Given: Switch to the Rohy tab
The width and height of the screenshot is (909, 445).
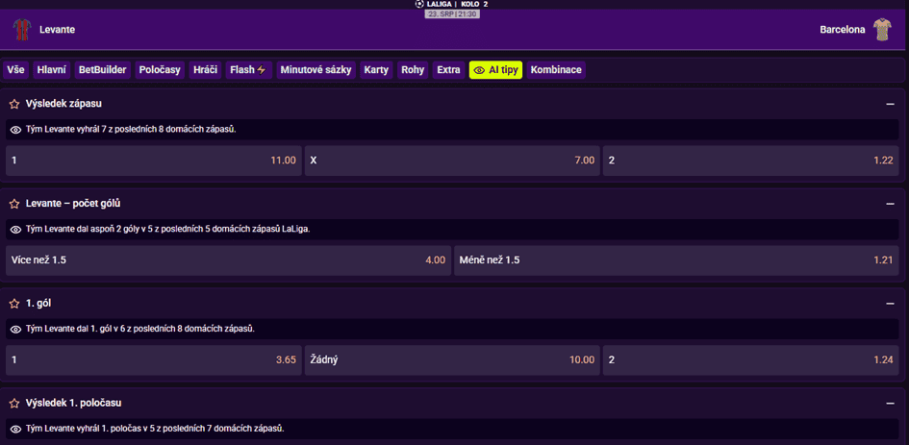Looking at the screenshot, I should (413, 70).
